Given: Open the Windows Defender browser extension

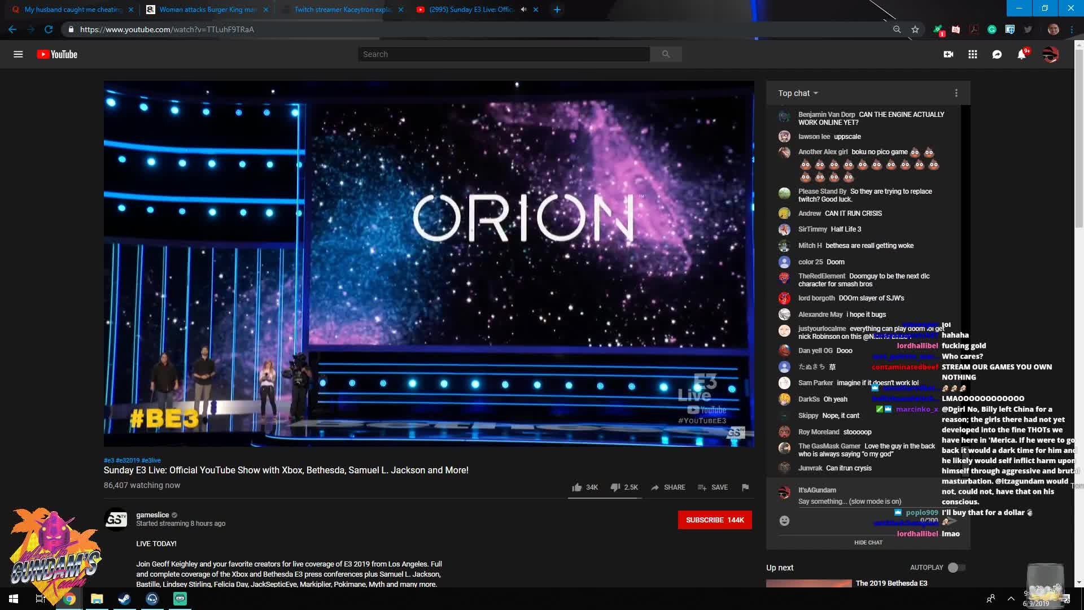Looking at the screenshot, I should click(1010, 29).
